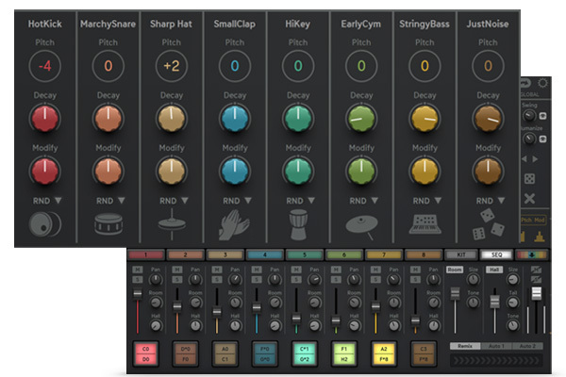
Task: Click the left arrow in the Global panel
Action: point(524,158)
